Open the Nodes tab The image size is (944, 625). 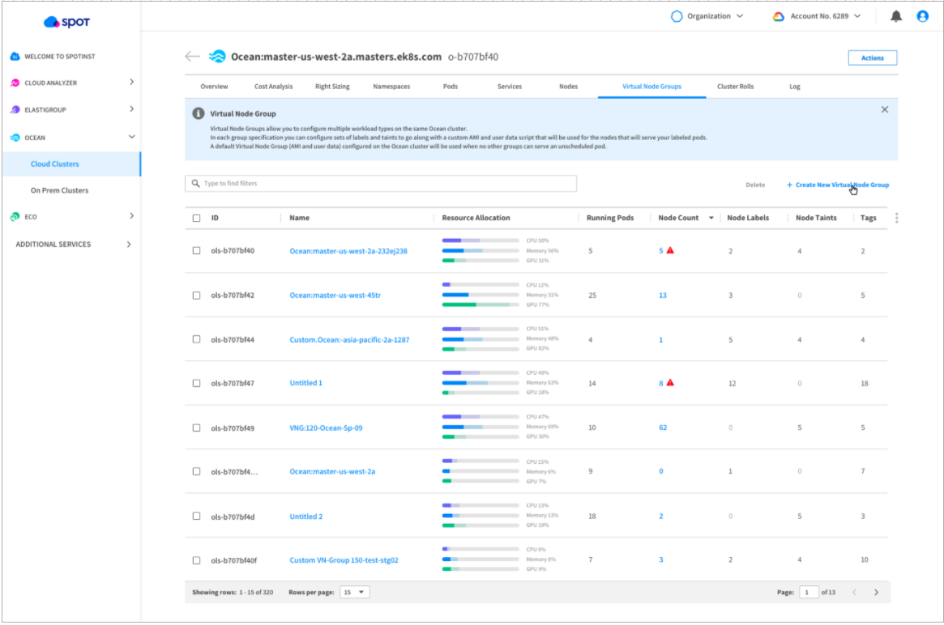tap(568, 87)
